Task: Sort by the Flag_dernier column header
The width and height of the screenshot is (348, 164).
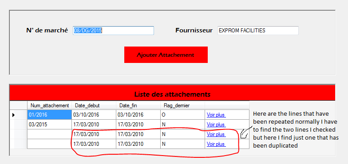Action: pos(183,105)
